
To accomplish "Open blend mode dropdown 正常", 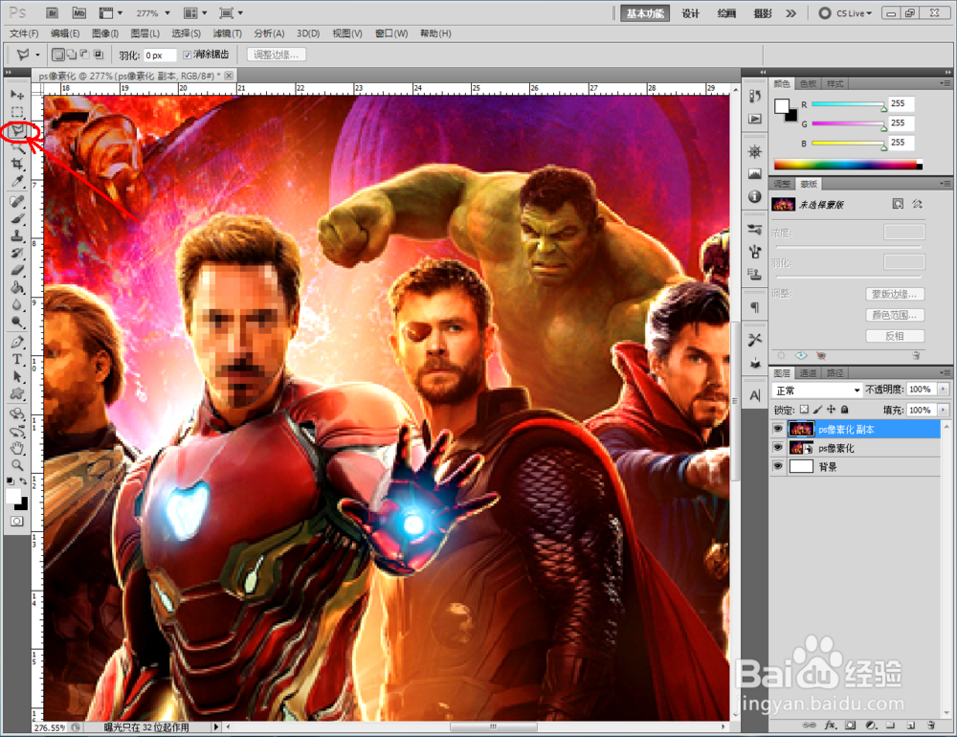I will tap(816, 391).
